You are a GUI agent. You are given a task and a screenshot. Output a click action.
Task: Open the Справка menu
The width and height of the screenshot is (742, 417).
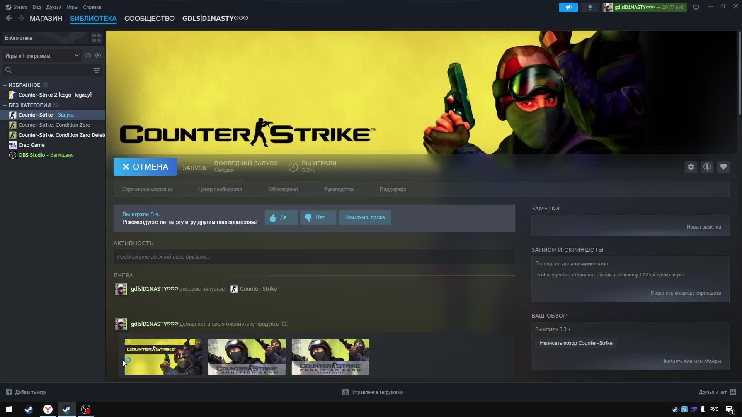coord(92,7)
